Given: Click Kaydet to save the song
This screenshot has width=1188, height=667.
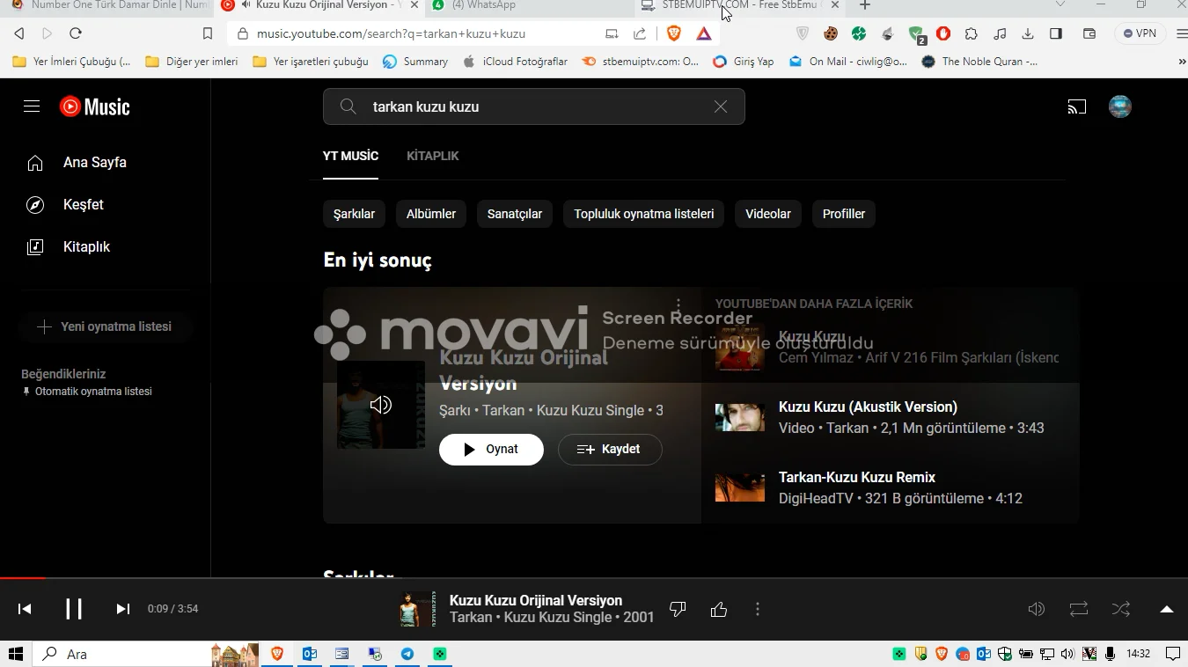Looking at the screenshot, I should (x=610, y=449).
